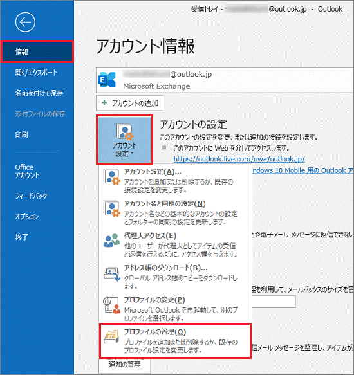Image resolution: width=354 pixels, height=375 pixels.
Task: Choose プロファイルの管理(O) entry
Action: 175,341
